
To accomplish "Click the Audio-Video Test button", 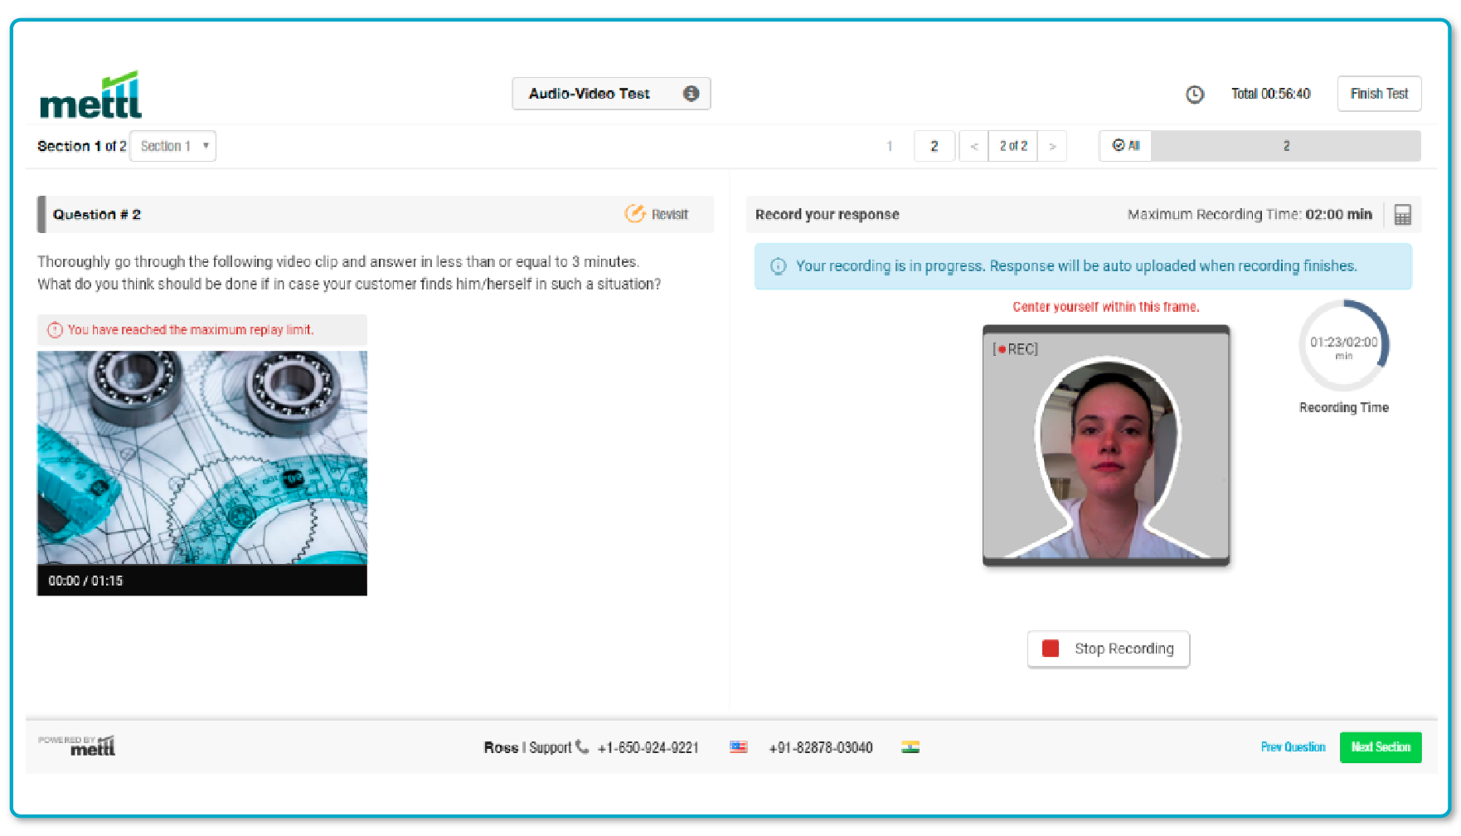I will tap(611, 94).
